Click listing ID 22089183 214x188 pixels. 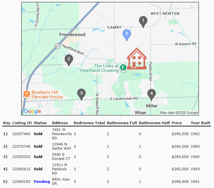(x=22, y=182)
